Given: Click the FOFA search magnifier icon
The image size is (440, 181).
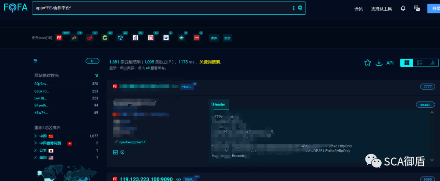Looking at the screenshot, I should [x=300, y=8].
